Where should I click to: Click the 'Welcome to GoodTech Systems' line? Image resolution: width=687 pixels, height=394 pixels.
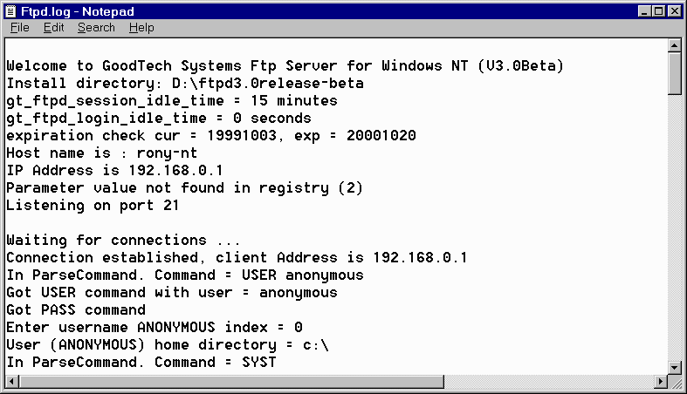tap(285, 66)
